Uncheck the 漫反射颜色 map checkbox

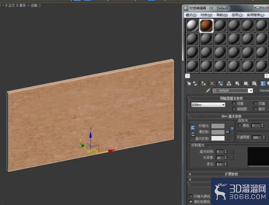click(191, 202)
